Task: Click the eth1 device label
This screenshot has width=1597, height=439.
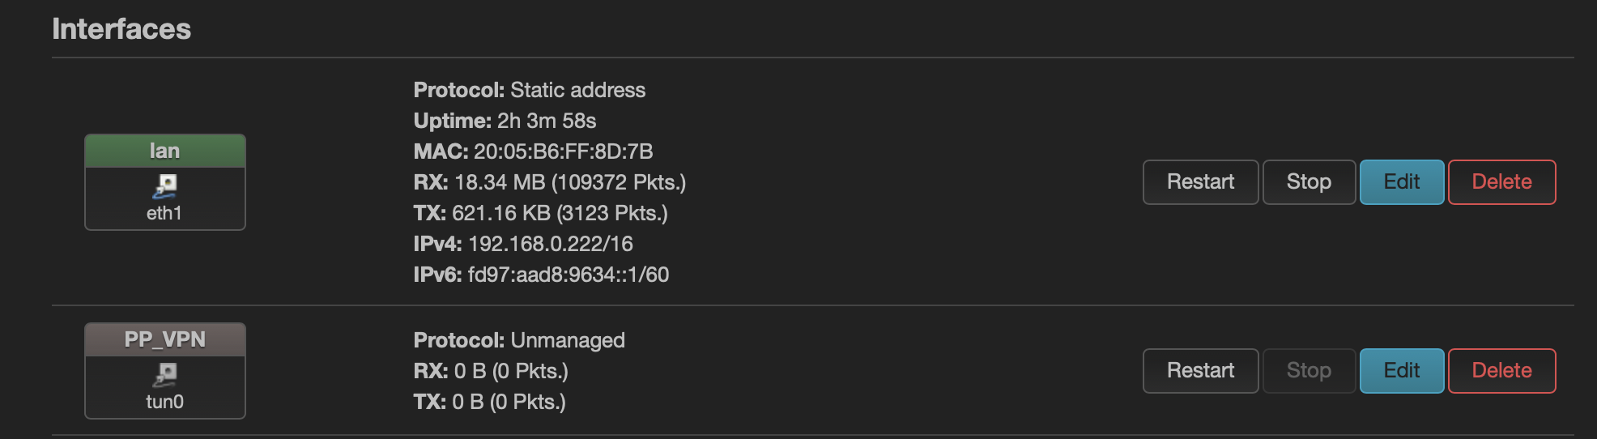Action: 164,213
